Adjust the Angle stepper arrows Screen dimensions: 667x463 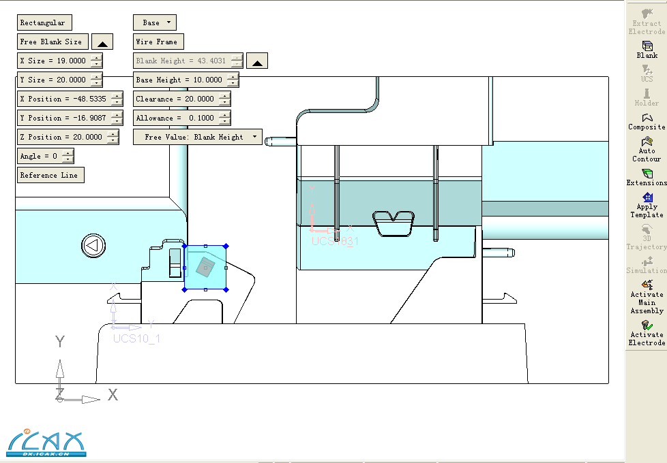pyautogui.click(x=68, y=156)
